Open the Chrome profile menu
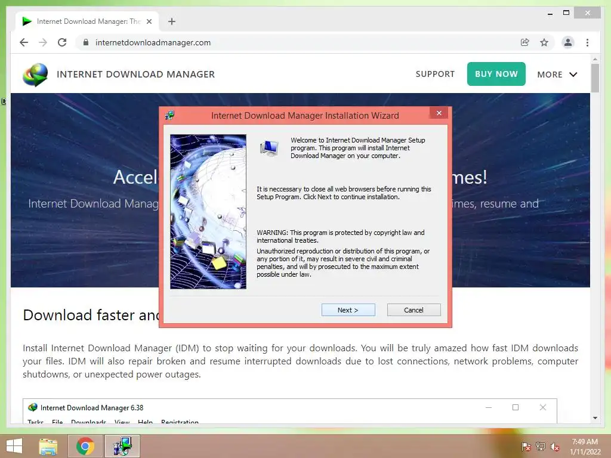Image resolution: width=611 pixels, height=458 pixels. [568, 42]
